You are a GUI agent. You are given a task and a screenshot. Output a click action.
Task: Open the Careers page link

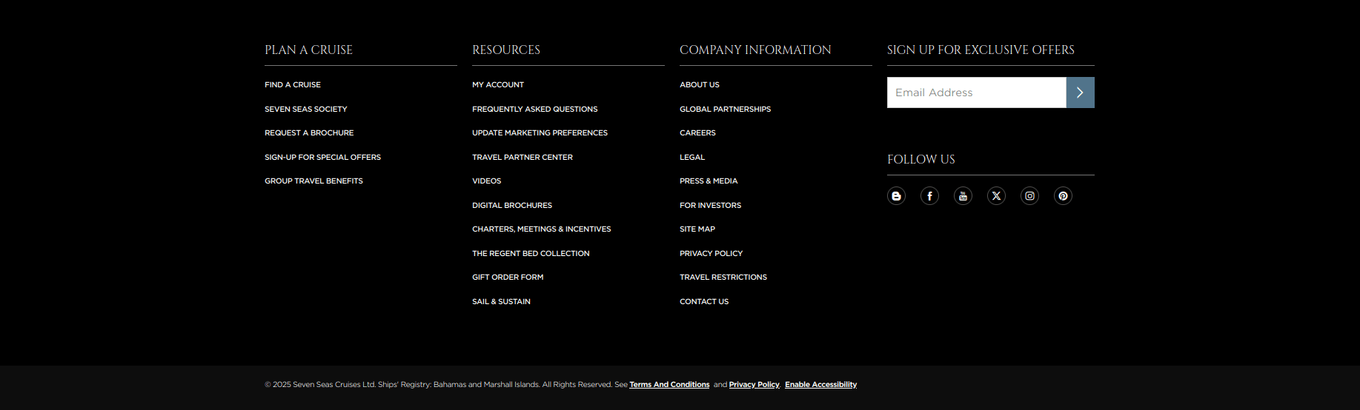(697, 133)
